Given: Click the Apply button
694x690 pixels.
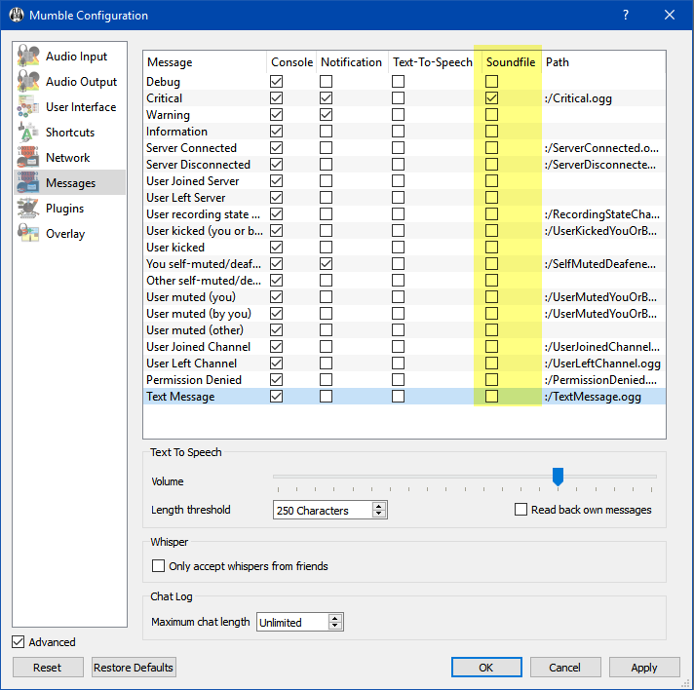Looking at the screenshot, I should 644,667.
